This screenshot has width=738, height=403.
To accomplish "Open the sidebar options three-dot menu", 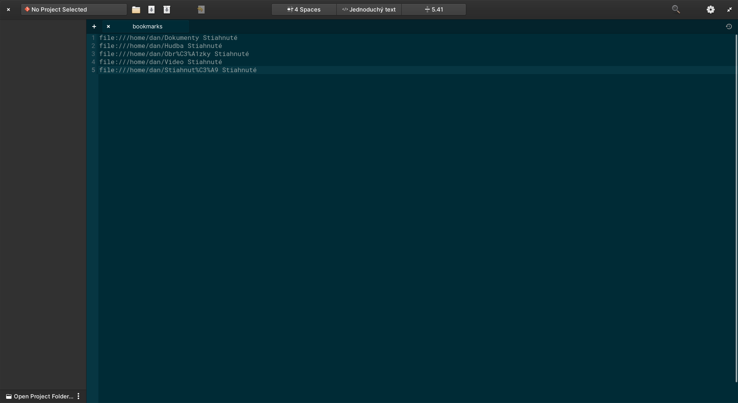I will (x=78, y=396).
